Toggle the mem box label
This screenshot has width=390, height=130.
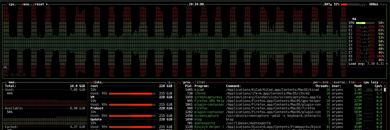[x=11, y=82]
